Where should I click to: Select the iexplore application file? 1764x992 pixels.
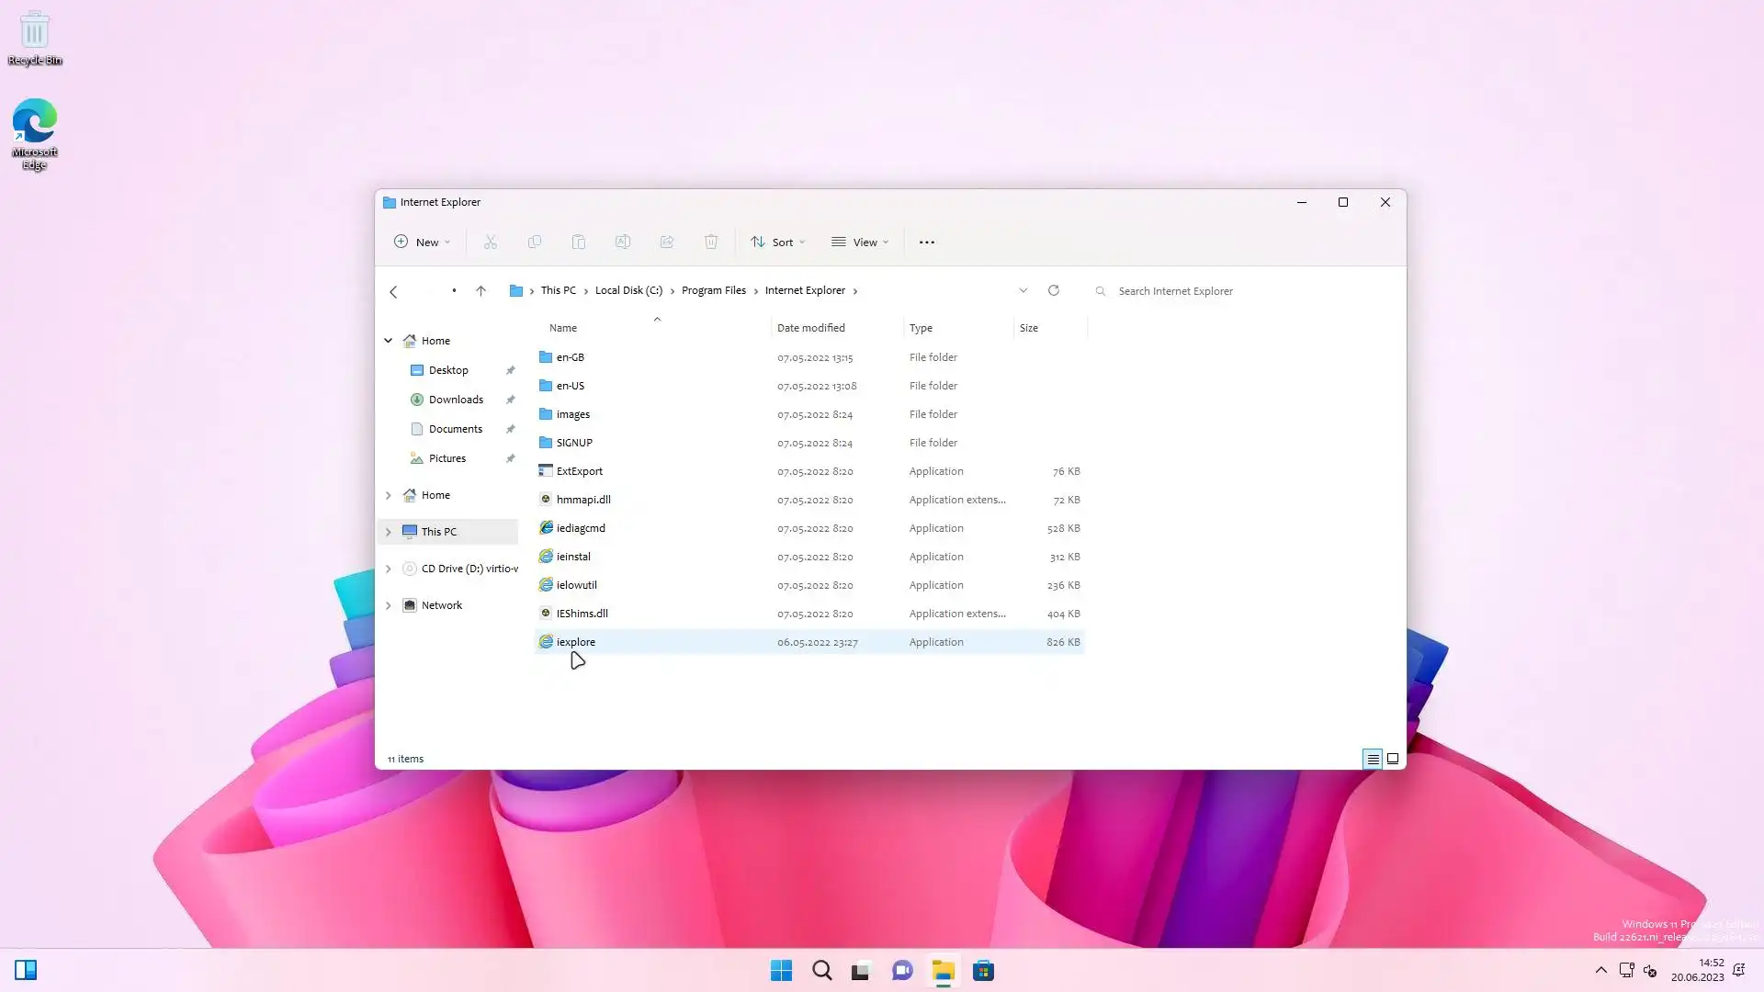pos(576,642)
